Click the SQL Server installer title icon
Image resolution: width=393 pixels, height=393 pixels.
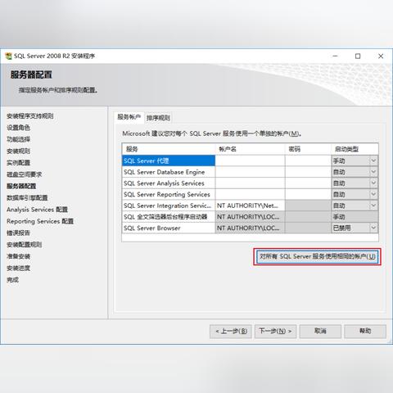click(x=9, y=56)
